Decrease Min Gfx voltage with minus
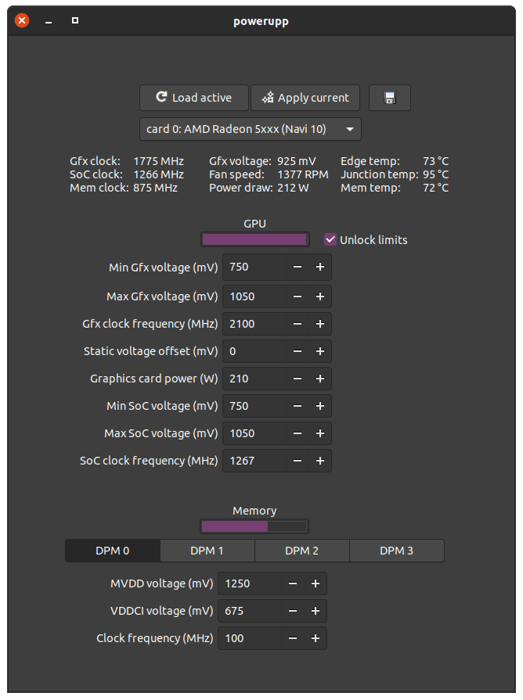This screenshot has height=700, width=523. pyautogui.click(x=298, y=267)
